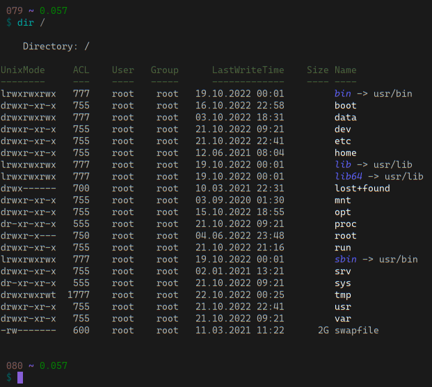Image resolution: width=432 pixels, height=387 pixels.
Task: Click the 'lib64' symlink name
Action: click(349, 177)
